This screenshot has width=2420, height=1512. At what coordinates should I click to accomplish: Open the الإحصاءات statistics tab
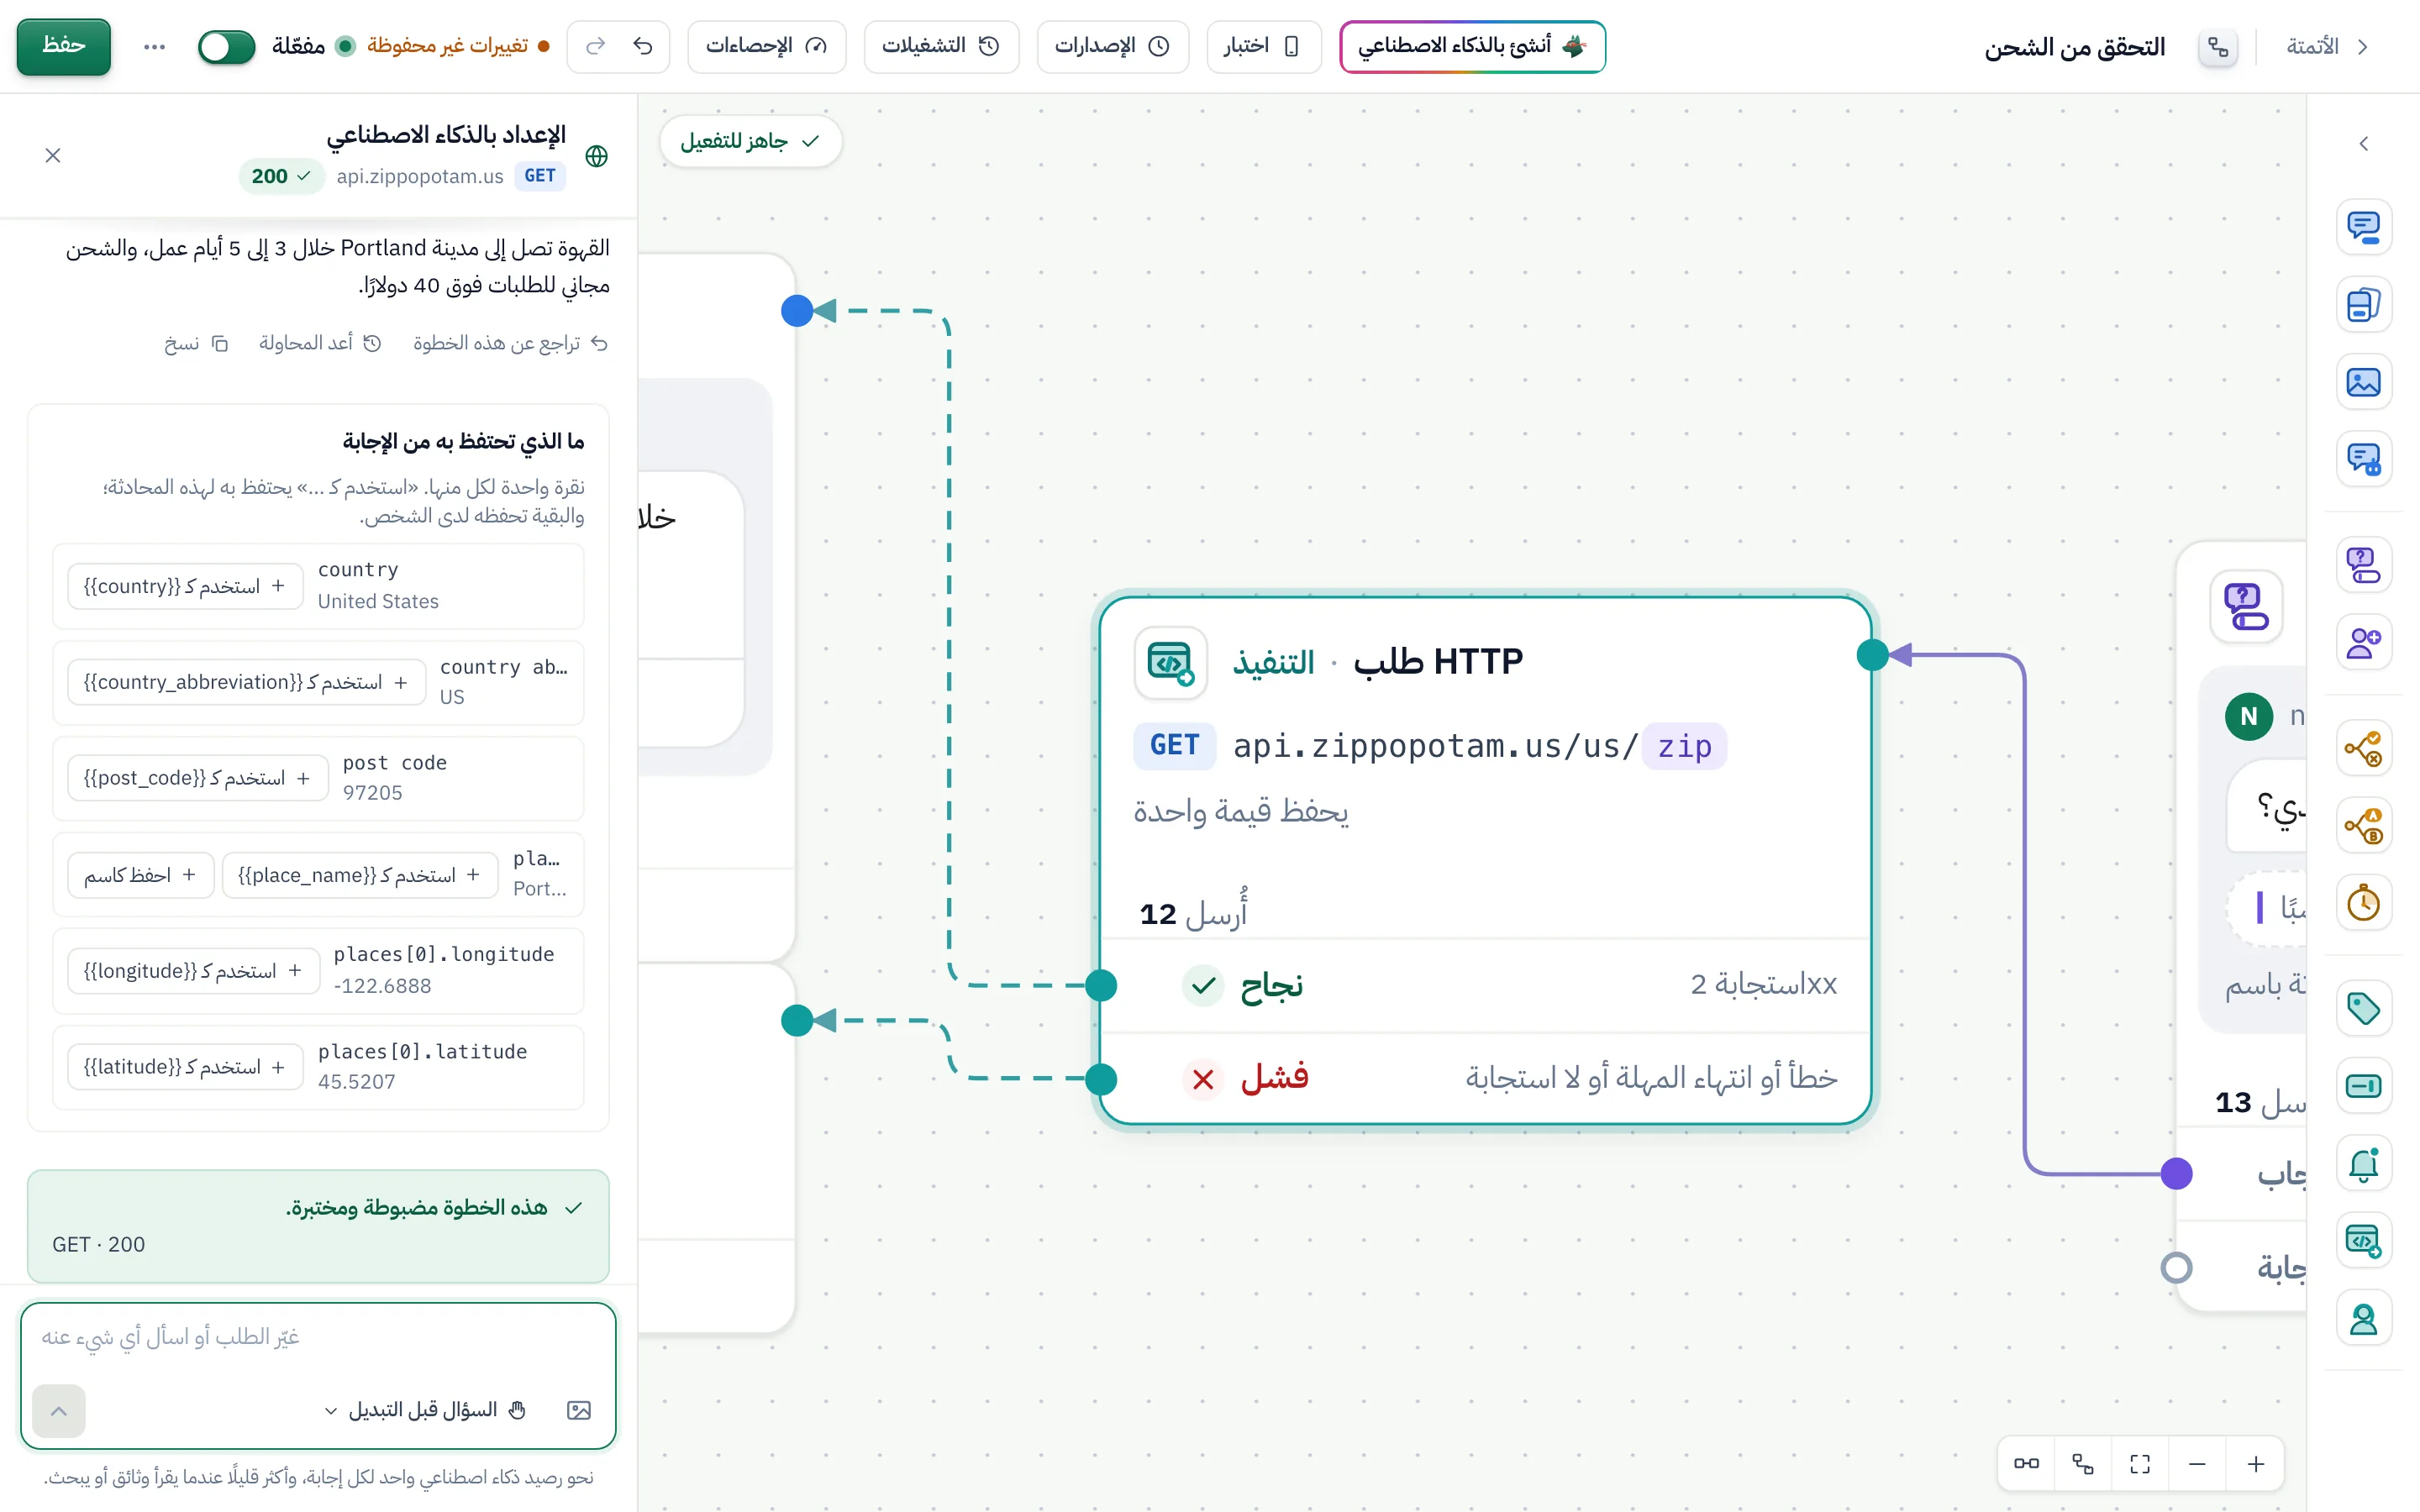[x=766, y=46]
